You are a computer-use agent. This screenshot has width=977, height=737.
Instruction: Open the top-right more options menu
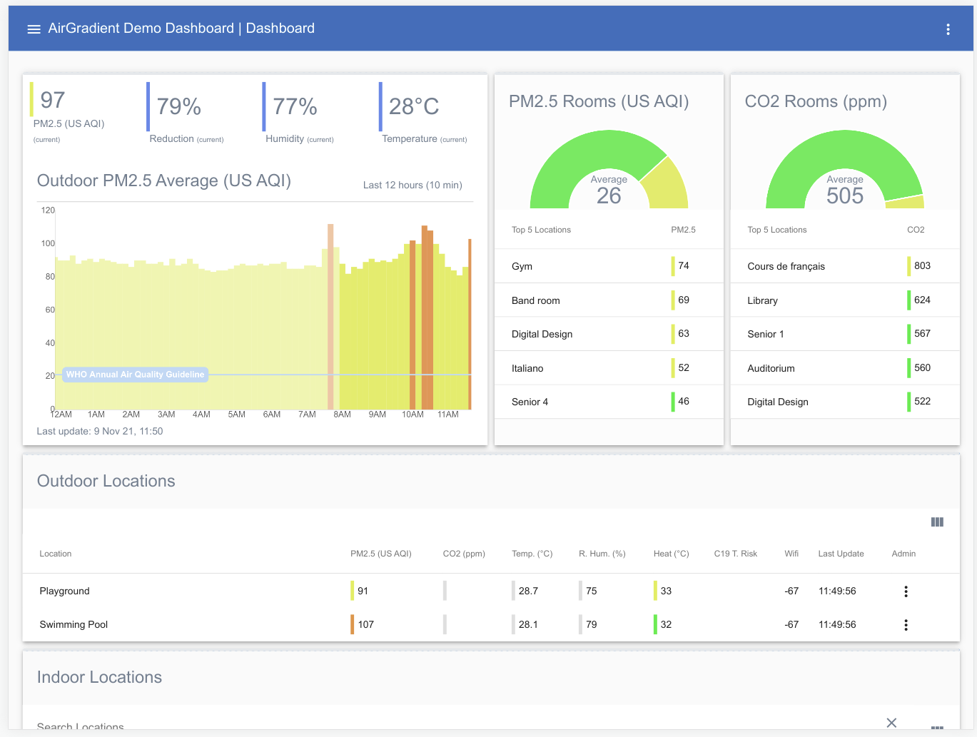948,29
